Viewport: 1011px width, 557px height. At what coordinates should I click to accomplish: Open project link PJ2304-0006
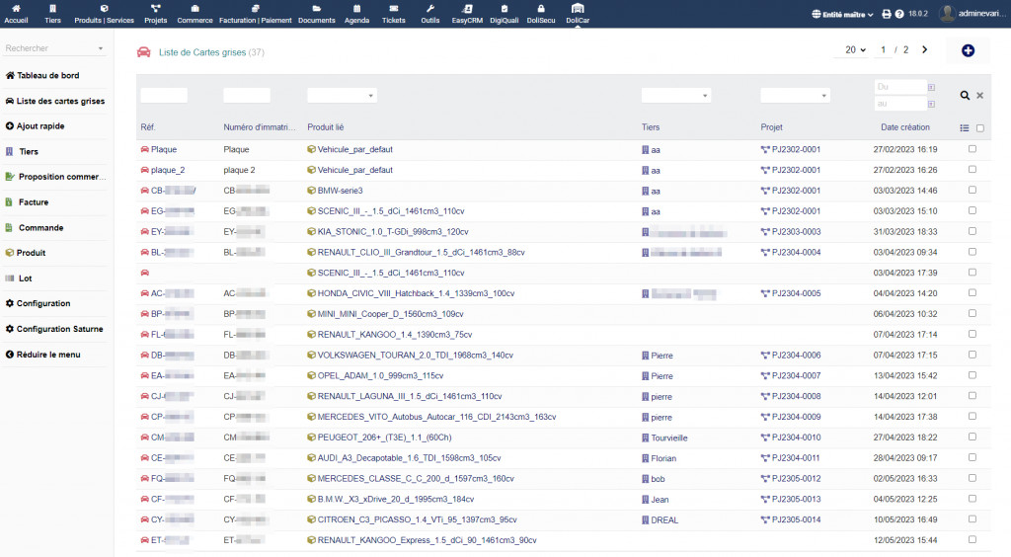[x=796, y=356]
